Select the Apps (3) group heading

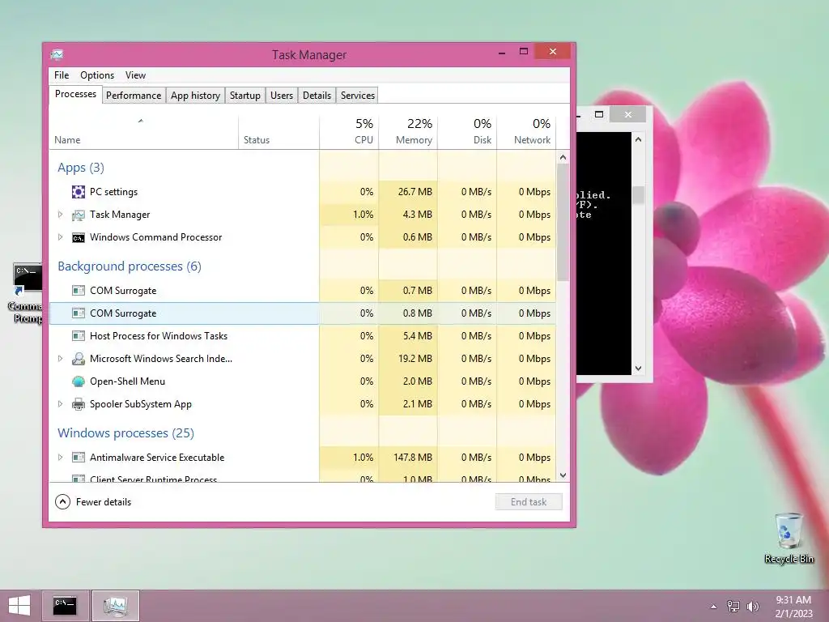point(81,168)
